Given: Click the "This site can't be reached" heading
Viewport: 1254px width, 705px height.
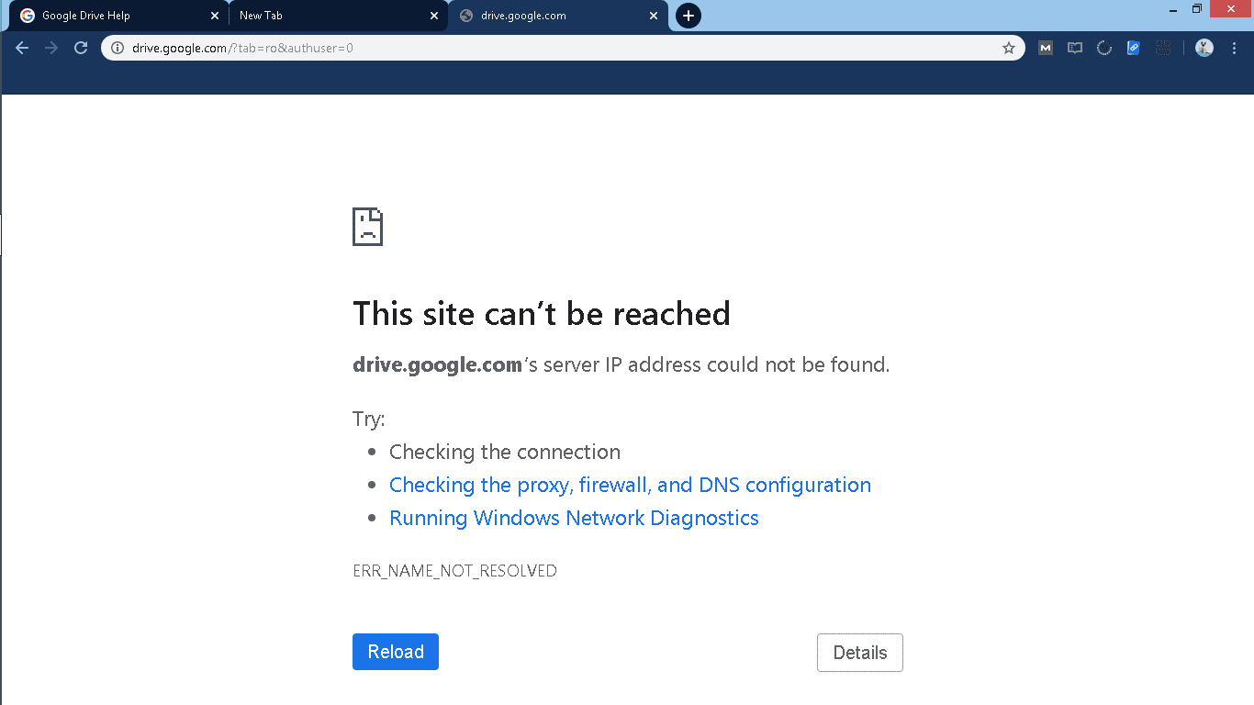Looking at the screenshot, I should point(542,314).
